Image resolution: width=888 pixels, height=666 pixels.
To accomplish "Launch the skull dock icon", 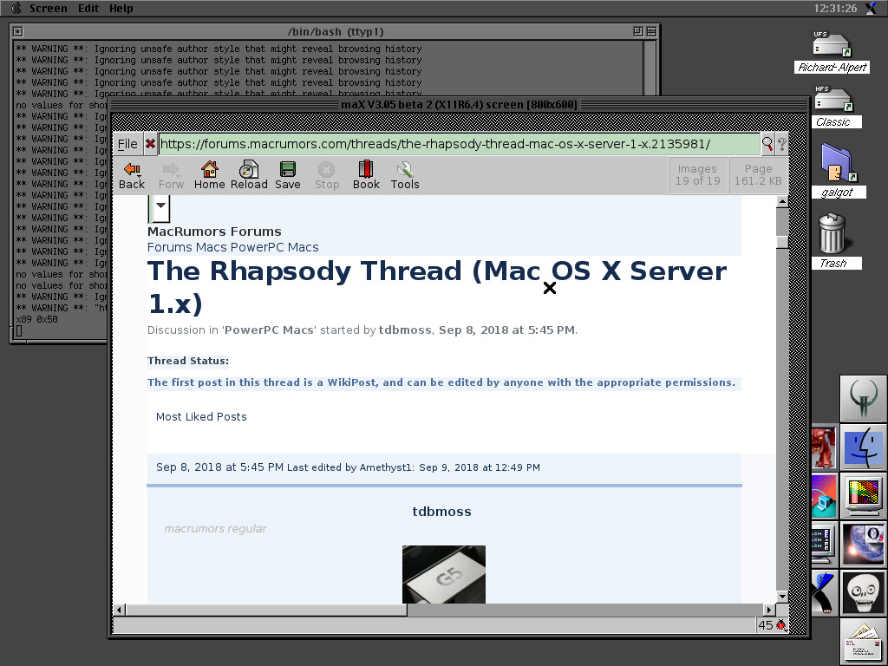I will coord(863,593).
